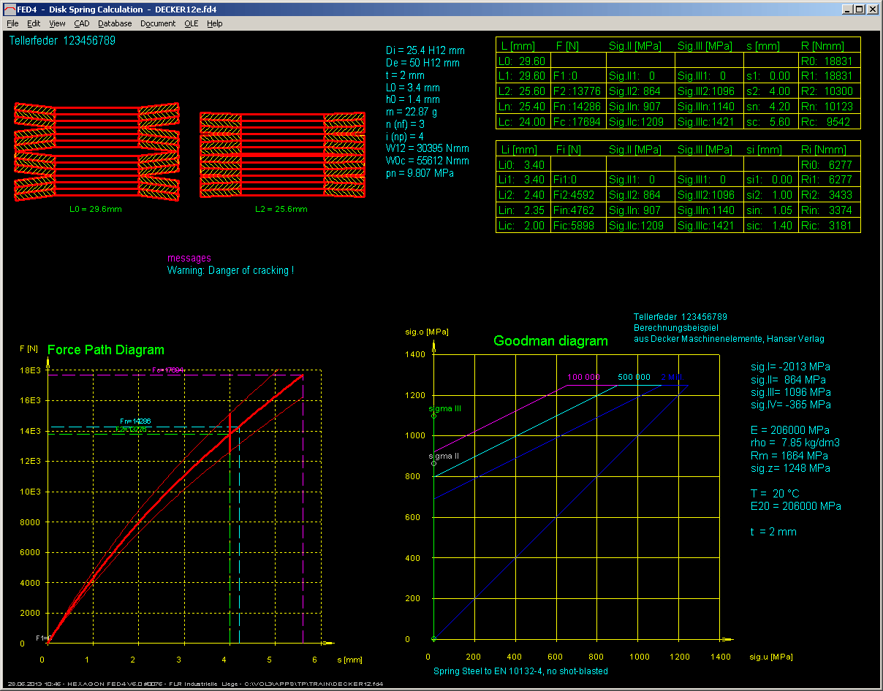Open the View menu

point(57,23)
